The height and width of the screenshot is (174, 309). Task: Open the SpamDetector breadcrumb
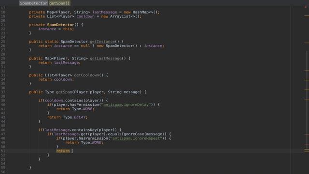tap(33, 3)
